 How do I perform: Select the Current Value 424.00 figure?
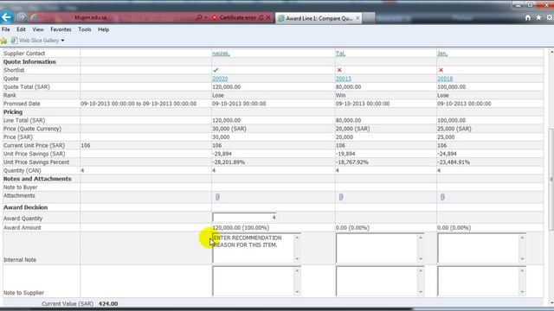coord(108,303)
